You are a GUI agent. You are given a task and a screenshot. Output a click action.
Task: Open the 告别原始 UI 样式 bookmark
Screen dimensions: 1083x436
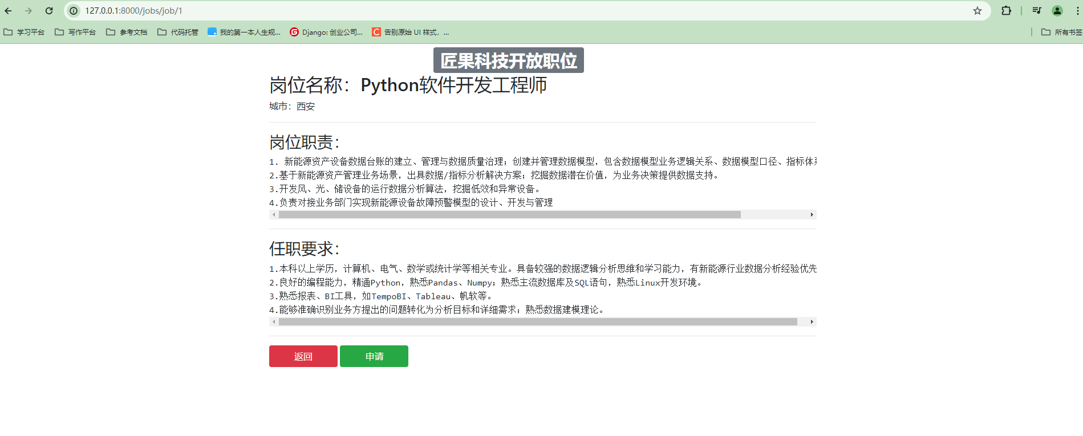[x=411, y=32]
